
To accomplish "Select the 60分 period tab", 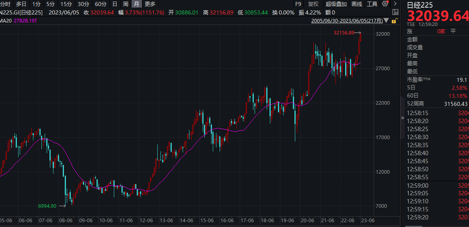I will click(101, 4).
